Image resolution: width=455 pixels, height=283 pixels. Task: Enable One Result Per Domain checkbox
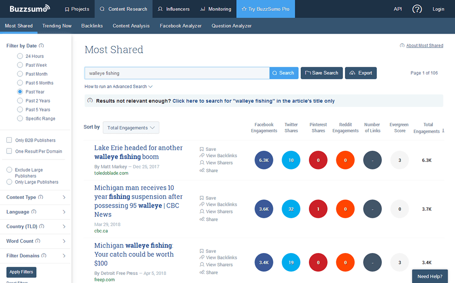(x=9, y=151)
